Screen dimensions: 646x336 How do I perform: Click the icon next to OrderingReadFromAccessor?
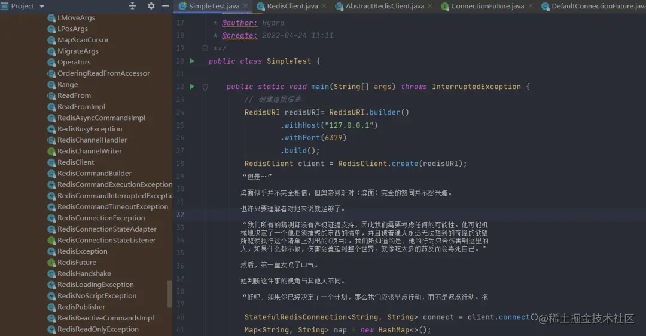point(51,73)
